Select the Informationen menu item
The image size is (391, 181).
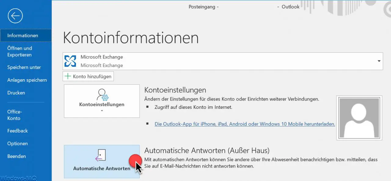[26, 35]
